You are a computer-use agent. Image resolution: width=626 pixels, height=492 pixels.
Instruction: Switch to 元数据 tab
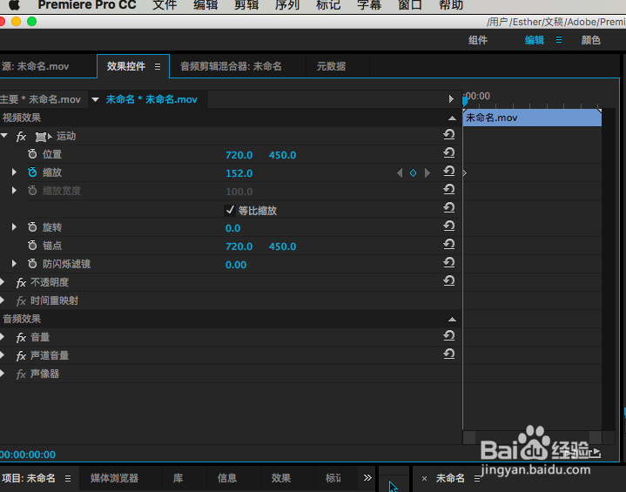click(x=331, y=66)
